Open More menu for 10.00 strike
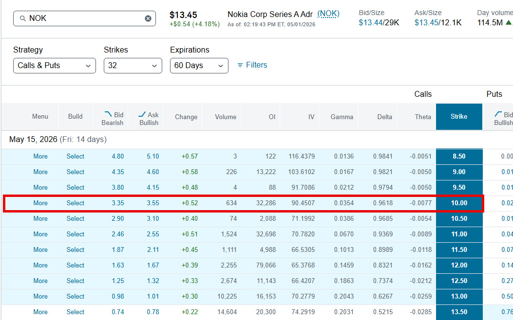 40,203
